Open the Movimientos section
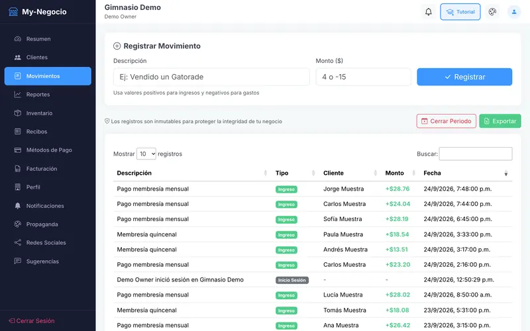530x331 pixels. tap(48, 76)
